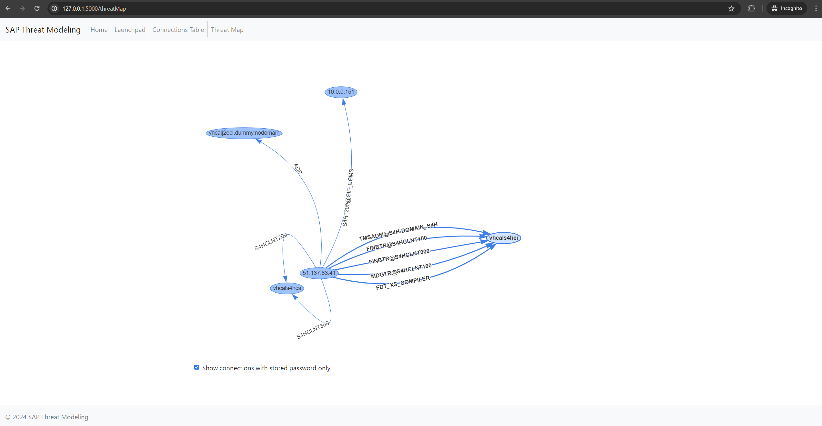This screenshot has width=822, height=426.
Task: Click the Incognito profile indicator
Action: point(787,8)
